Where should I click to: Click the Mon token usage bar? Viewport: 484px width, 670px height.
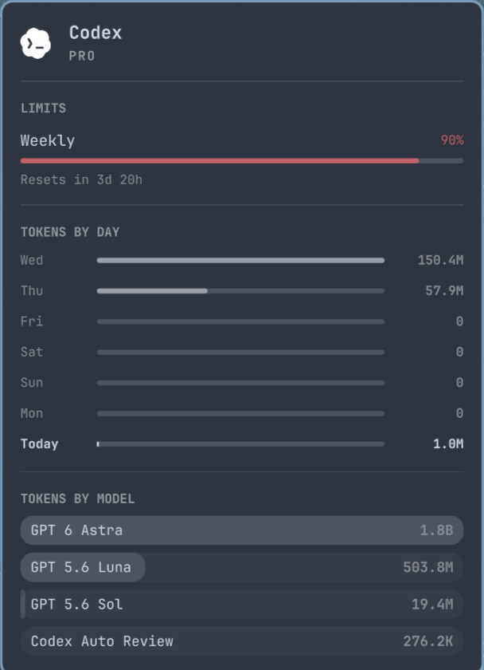click(240, 414)
